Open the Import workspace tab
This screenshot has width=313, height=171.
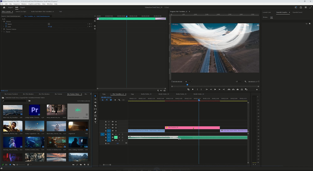[10, 7]
